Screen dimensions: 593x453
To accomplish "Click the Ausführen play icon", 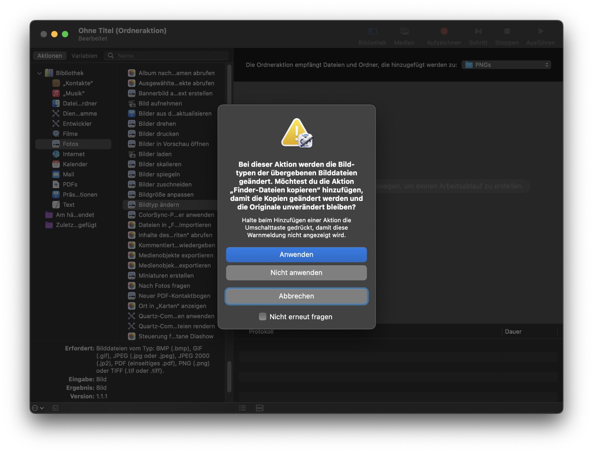I will click(x=540, y=31).
